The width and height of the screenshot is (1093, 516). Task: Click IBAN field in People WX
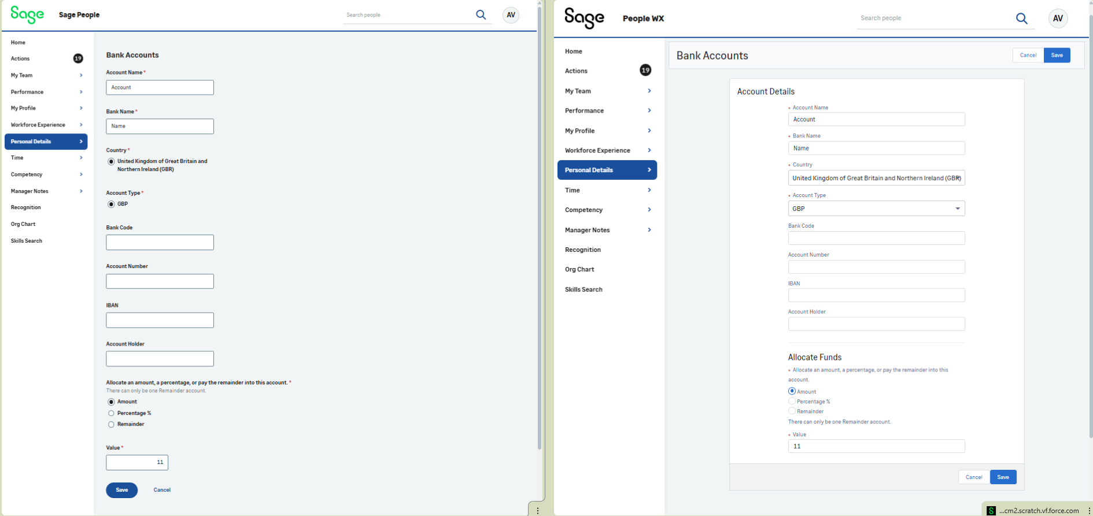tap(876, 295)
